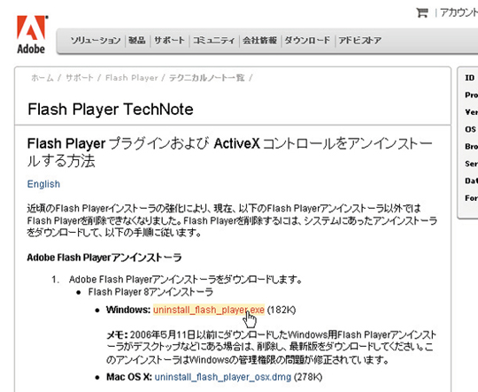The image size is (478, 392).
Task: Go to ホーム breadcrumb link
Action: [x=42, y=78]
